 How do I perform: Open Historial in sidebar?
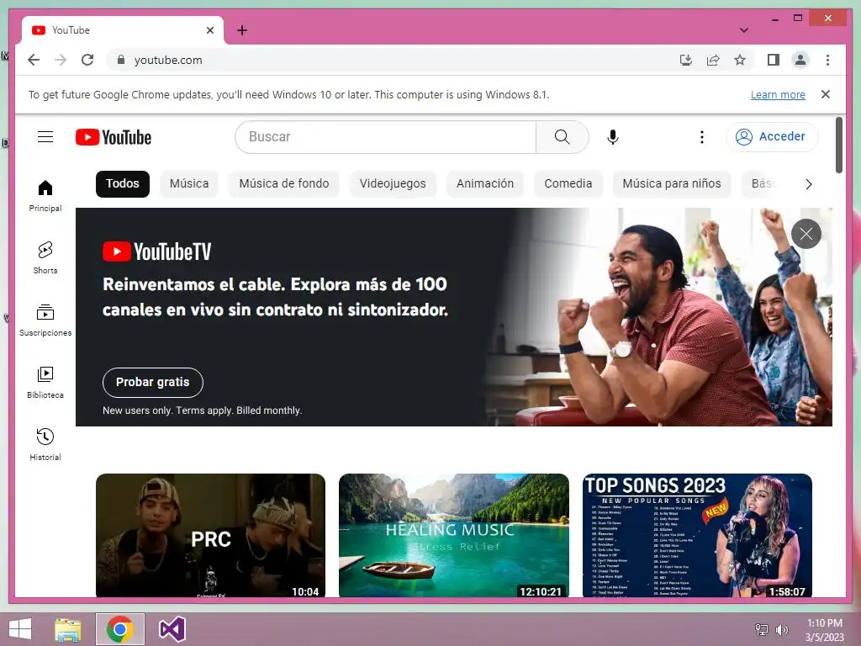(x=45, y=444)
